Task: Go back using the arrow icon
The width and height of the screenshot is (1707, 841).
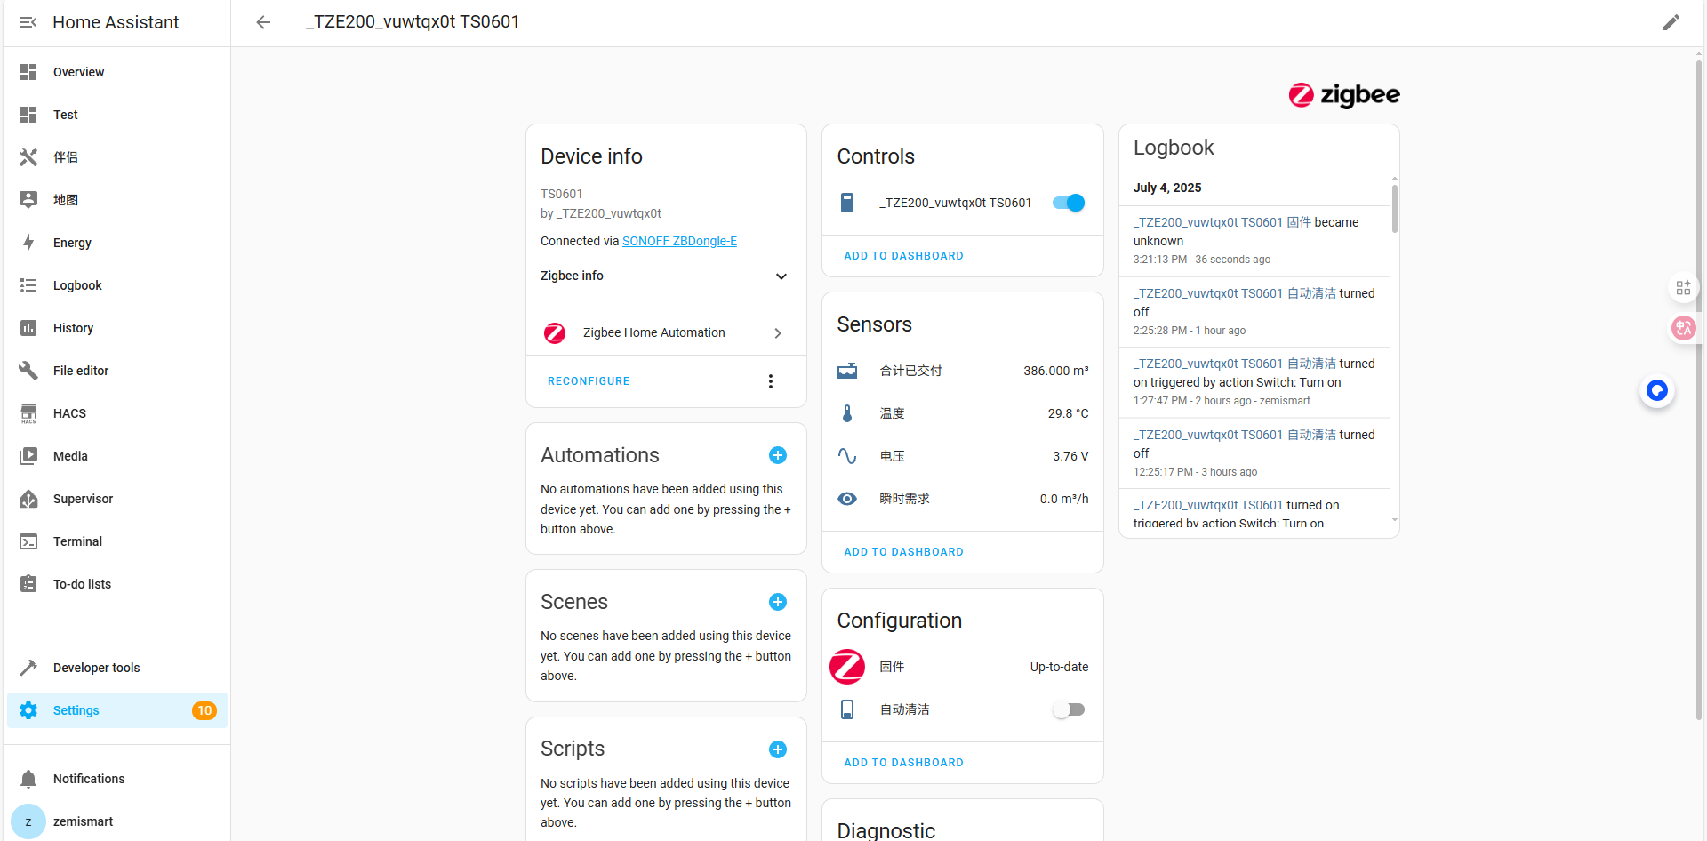Action: (263, 22)
